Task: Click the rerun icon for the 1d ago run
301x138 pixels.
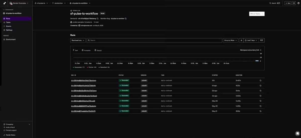Action: coord(260,85)
